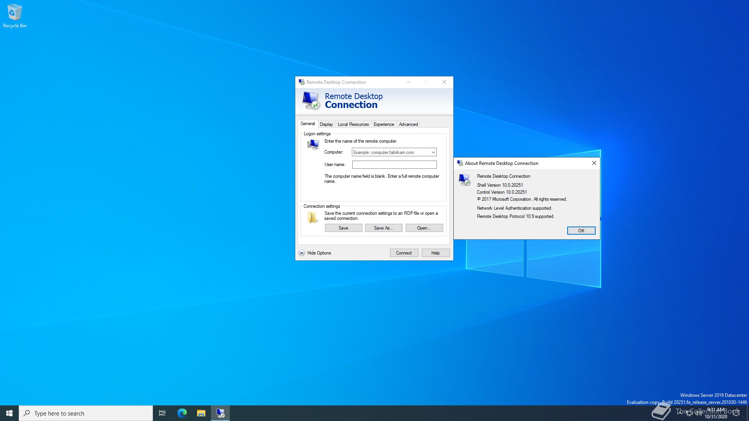Click the Save As... button
The height and width of the screenshot is (421, 749).
(x=383, y=228)
